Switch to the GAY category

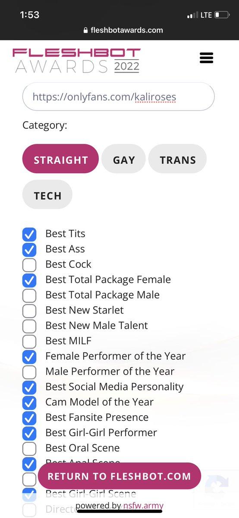tap(124, 159)
